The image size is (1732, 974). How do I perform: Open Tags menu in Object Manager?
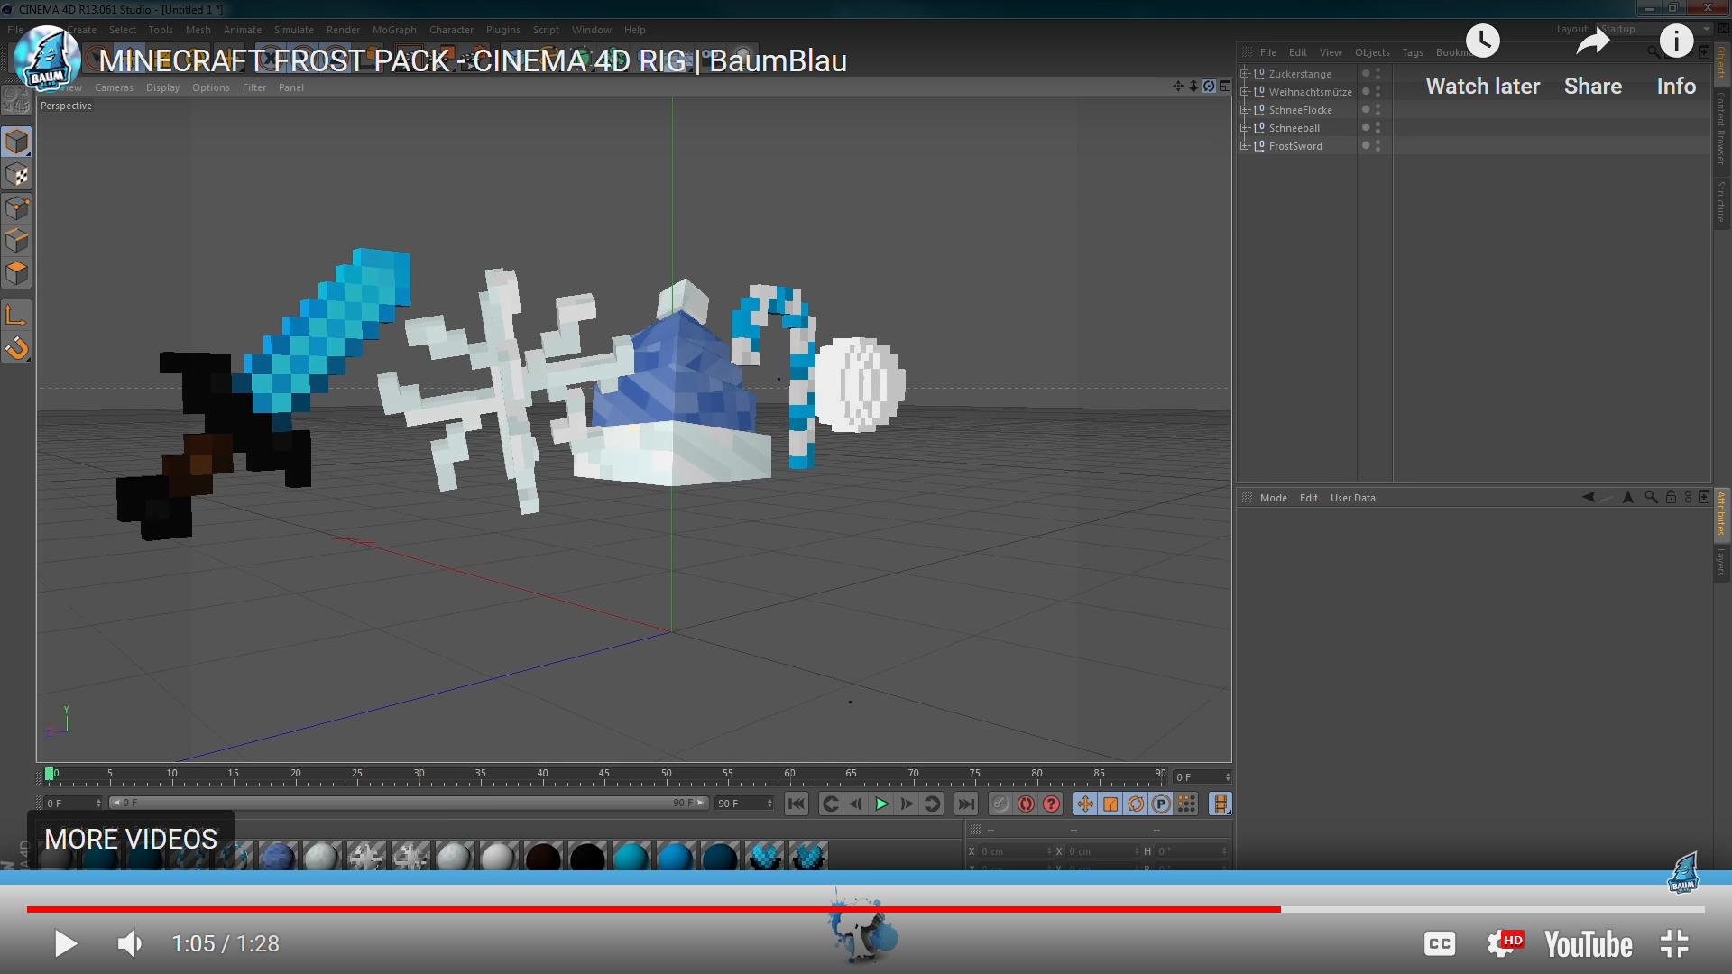point(1413,52)
